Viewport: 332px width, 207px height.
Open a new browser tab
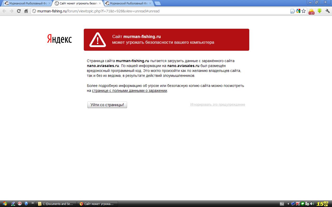[x=157, y=3]
